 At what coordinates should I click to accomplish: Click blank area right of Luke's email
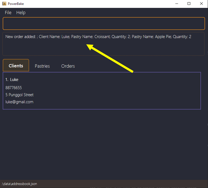(122, 102)
